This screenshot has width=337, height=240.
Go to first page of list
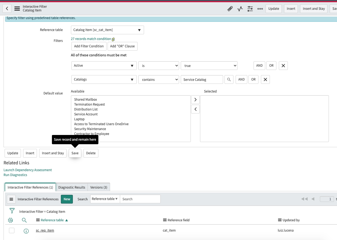(x=304, y=199)
